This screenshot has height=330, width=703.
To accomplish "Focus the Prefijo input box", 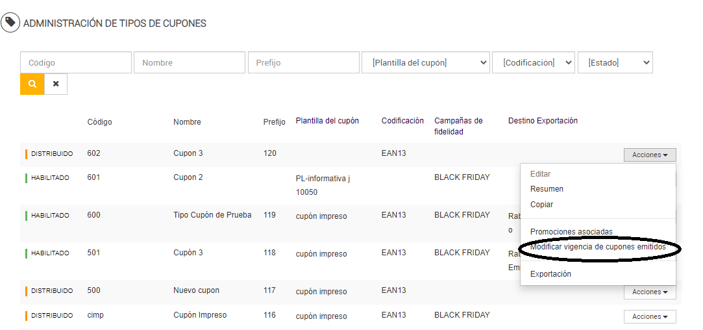I will tap(303, 63).
